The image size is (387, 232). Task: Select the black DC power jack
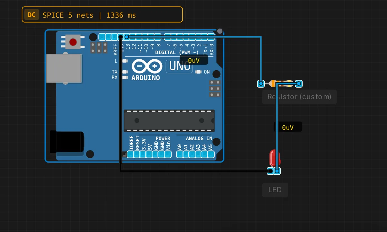coord(67,142)
